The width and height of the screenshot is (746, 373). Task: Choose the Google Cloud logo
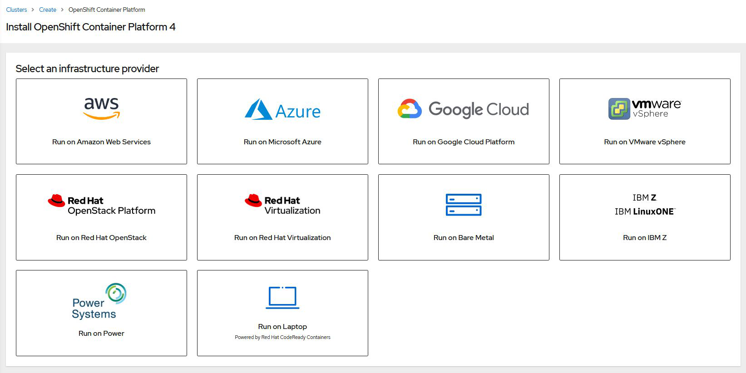(x=463, y=109)
